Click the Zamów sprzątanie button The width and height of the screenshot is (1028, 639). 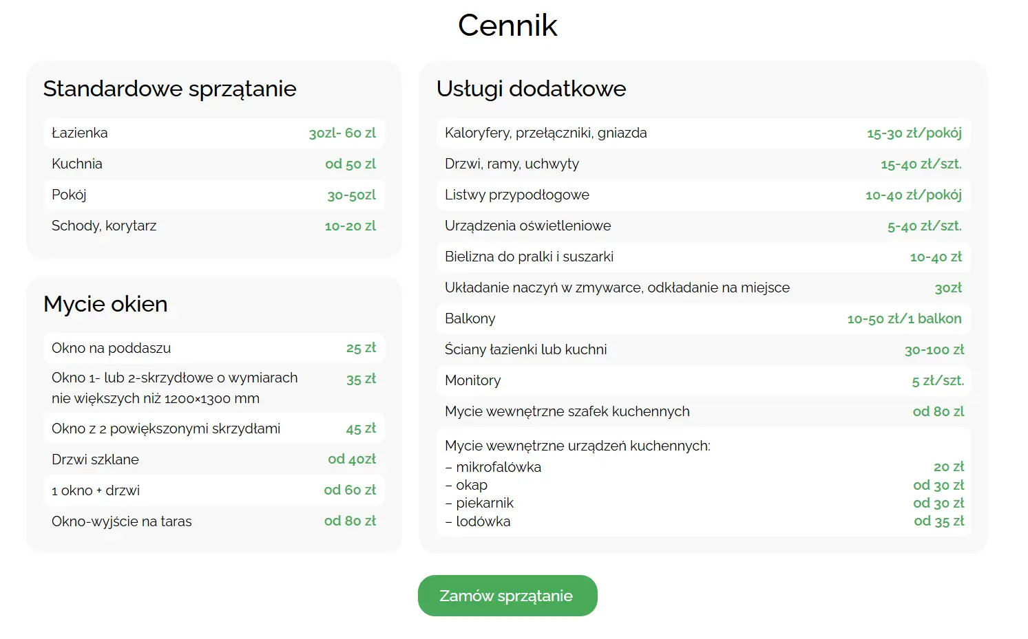click(x=507, y=596)
